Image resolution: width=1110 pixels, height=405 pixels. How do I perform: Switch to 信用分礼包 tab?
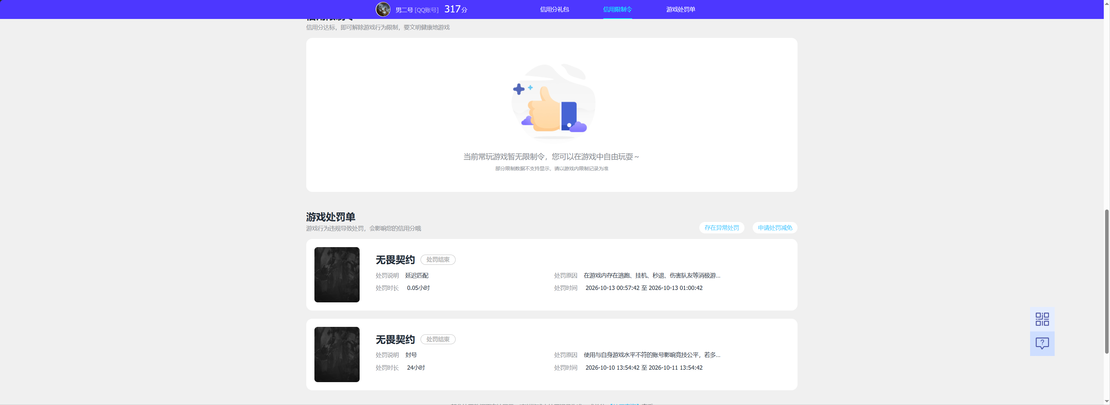click(554, 9)
